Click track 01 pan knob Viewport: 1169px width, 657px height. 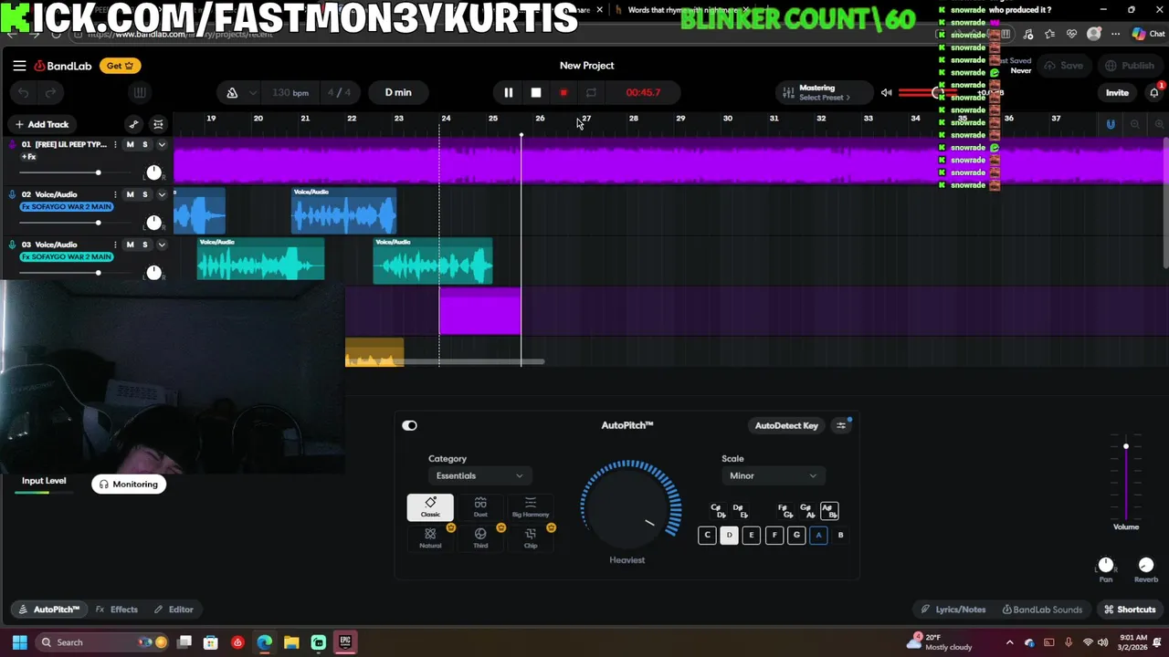click(153, 172)
